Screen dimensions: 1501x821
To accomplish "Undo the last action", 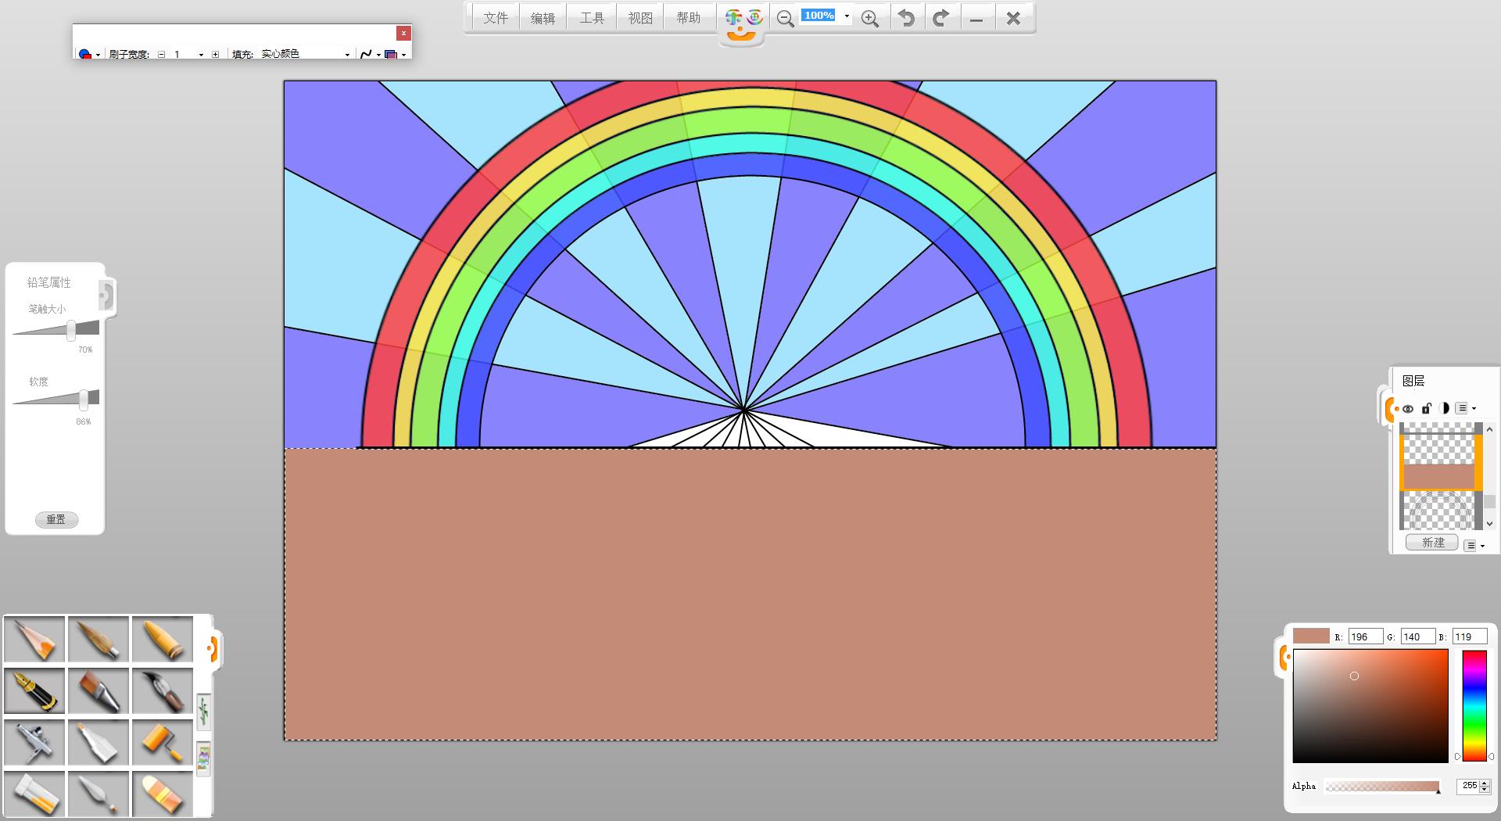I will pyautogui.click(x=906, y=18).
